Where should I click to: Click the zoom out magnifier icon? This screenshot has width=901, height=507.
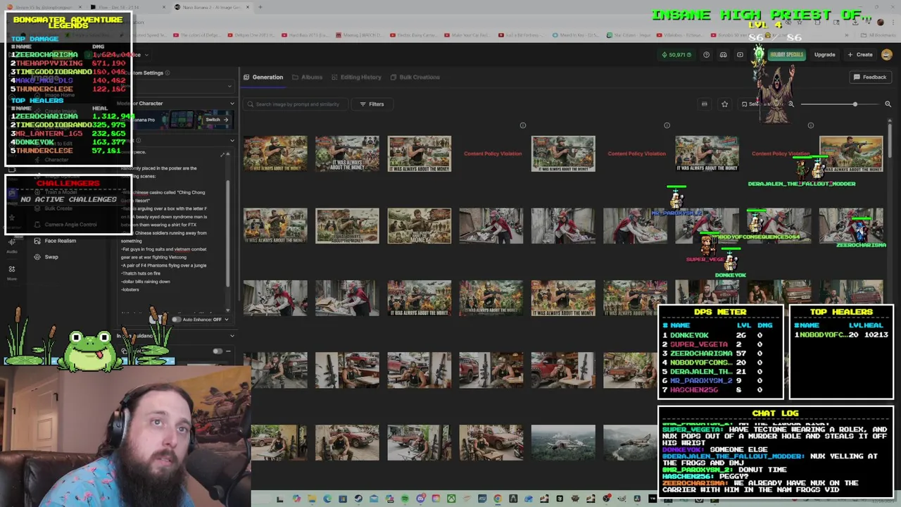pyautogui.click(x=790, y=104)
